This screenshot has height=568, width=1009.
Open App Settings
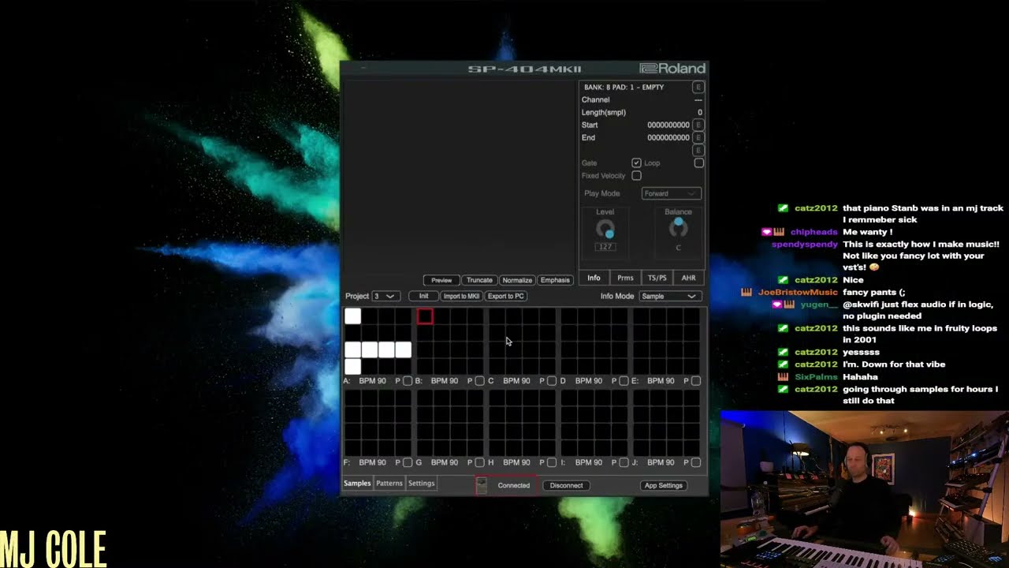[x=664, y=485]
